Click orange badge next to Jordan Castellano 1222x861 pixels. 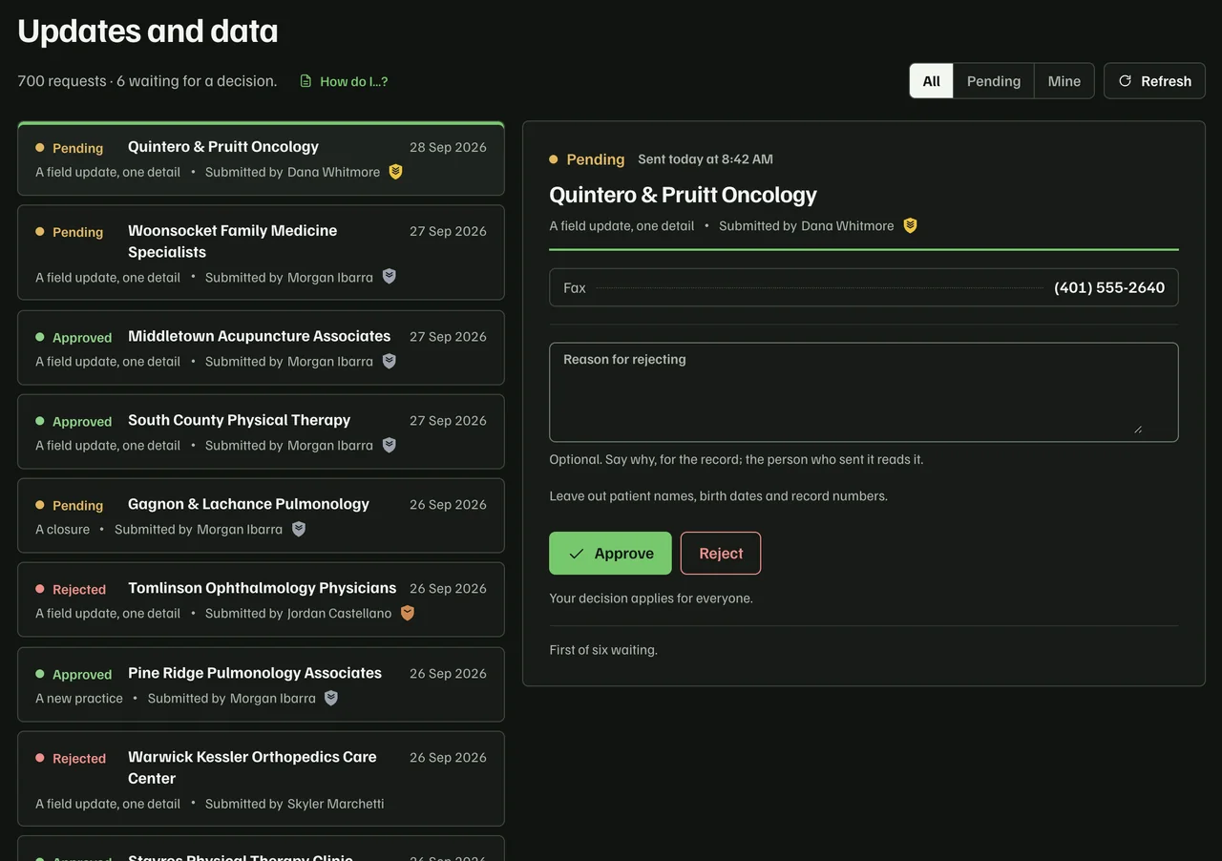pos(408,613)
